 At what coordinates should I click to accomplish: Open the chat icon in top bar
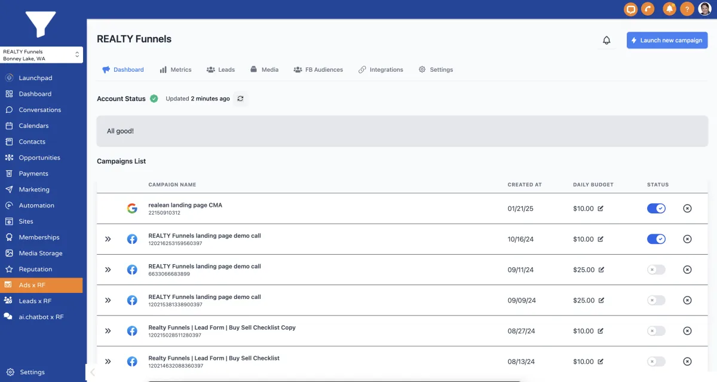(630, 9)
